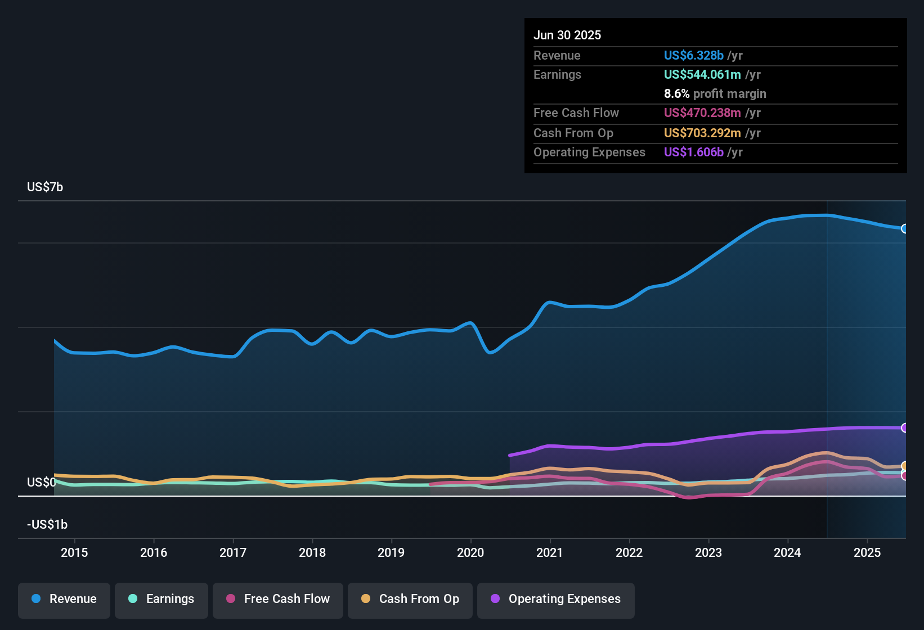
Task: Select the purple Operating Expenses legend dot
Action: (x=495, y=599)
